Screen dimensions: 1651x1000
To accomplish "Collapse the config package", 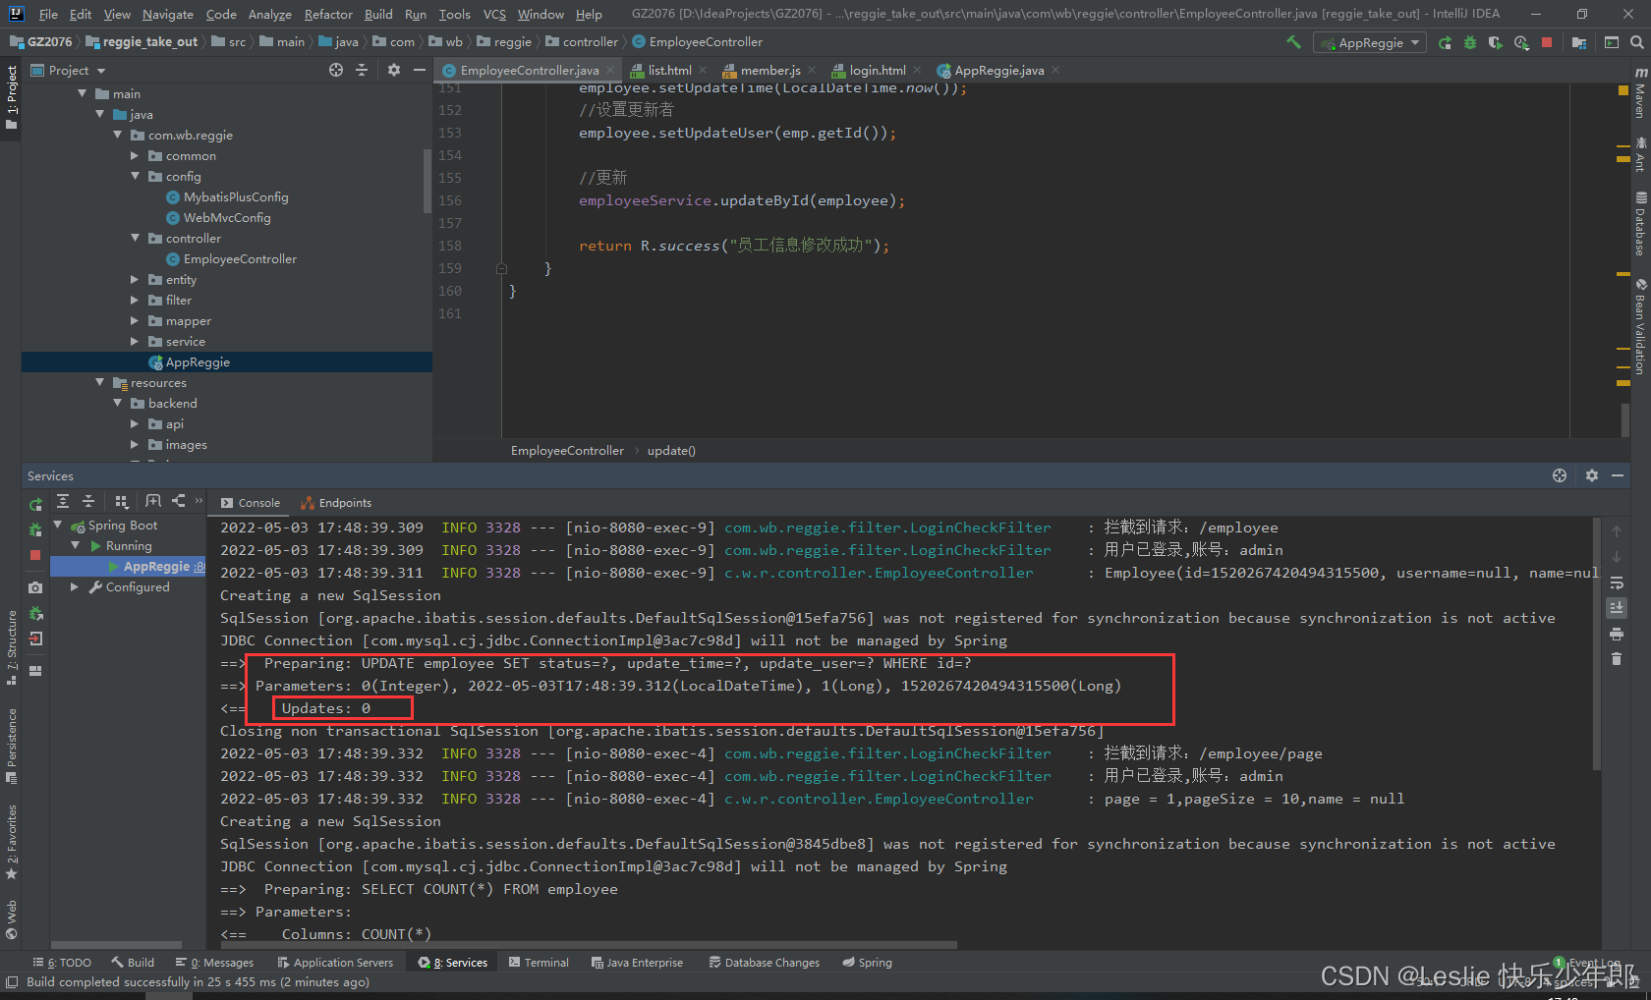I will pyautogui.click(x=136, y=176).
